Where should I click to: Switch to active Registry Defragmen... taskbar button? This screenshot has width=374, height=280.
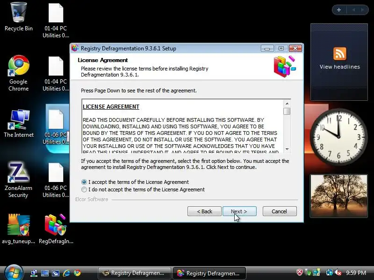point(209,273)
